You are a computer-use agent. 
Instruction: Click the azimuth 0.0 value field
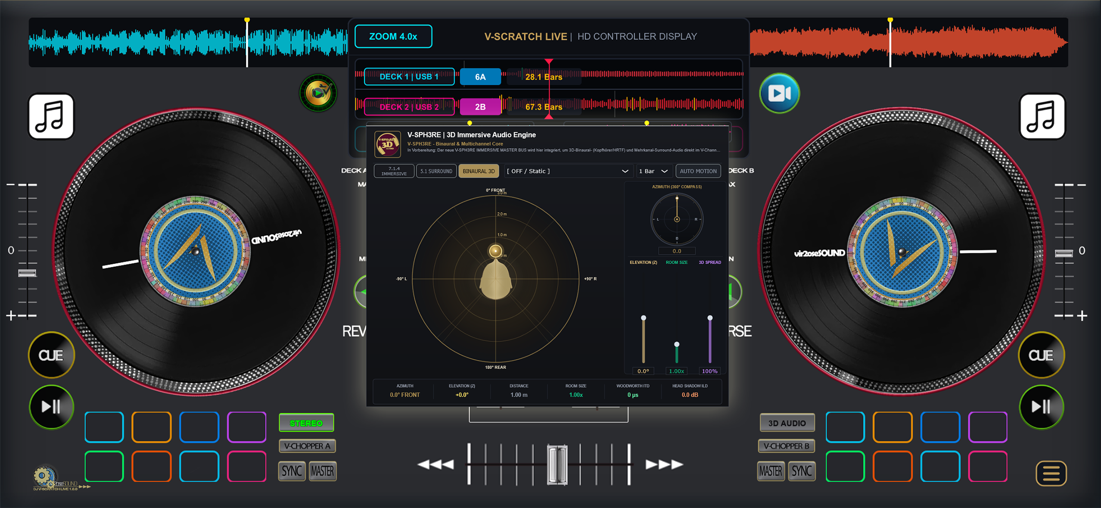[x=677, y=251]
